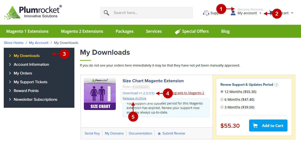Image resolution: width=301 pixels, height=145 pixels.
Task: Choose the 3 Months ($39.50) renewal period
Action: tap(222, 107)
